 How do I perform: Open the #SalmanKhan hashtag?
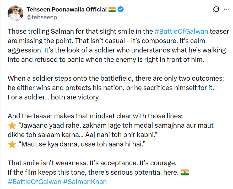(x=85, y=182)
